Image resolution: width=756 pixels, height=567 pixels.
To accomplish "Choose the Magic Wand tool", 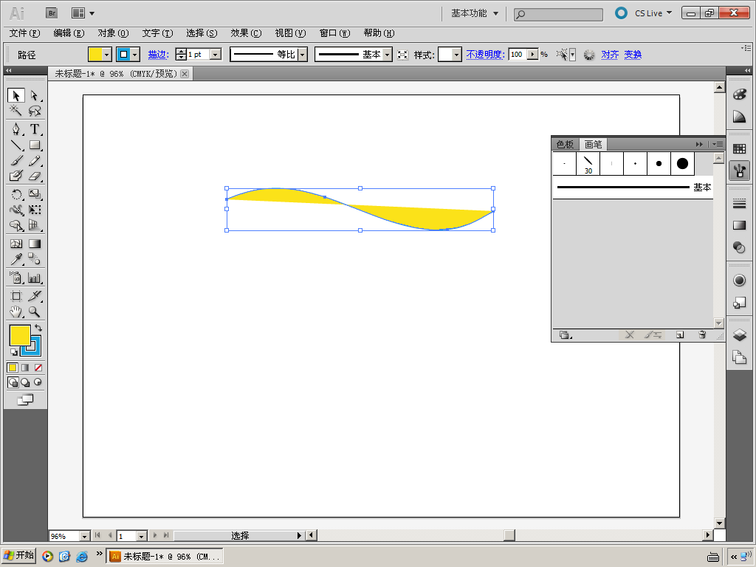I will click(x=16, y=111).
